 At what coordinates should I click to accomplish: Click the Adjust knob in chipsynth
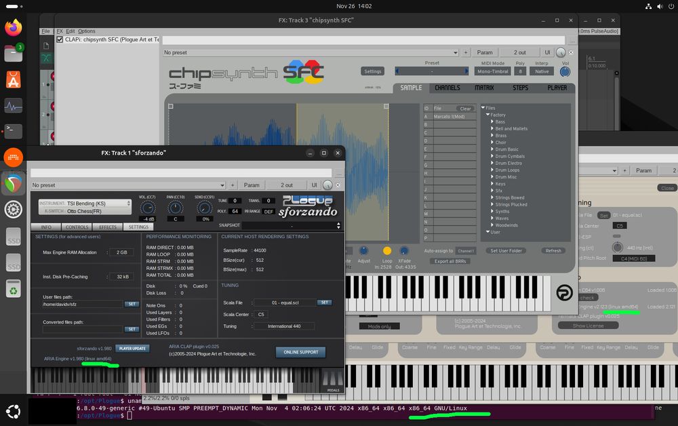point(363,251)
